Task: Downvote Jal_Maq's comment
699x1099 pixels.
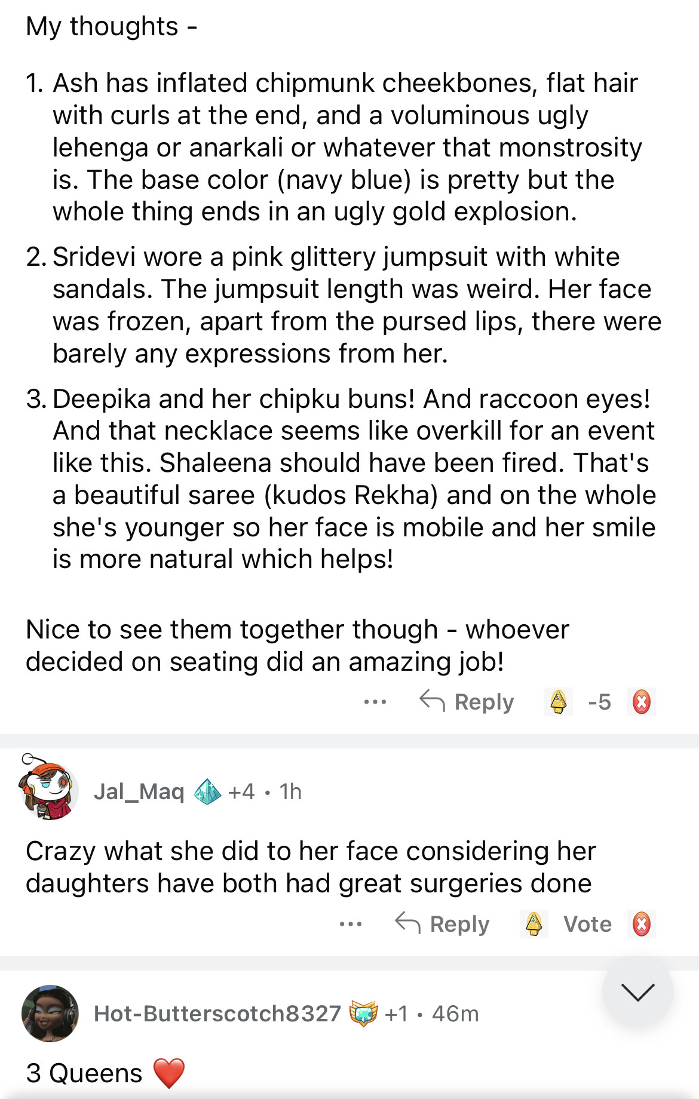Action: pos(642,924)
